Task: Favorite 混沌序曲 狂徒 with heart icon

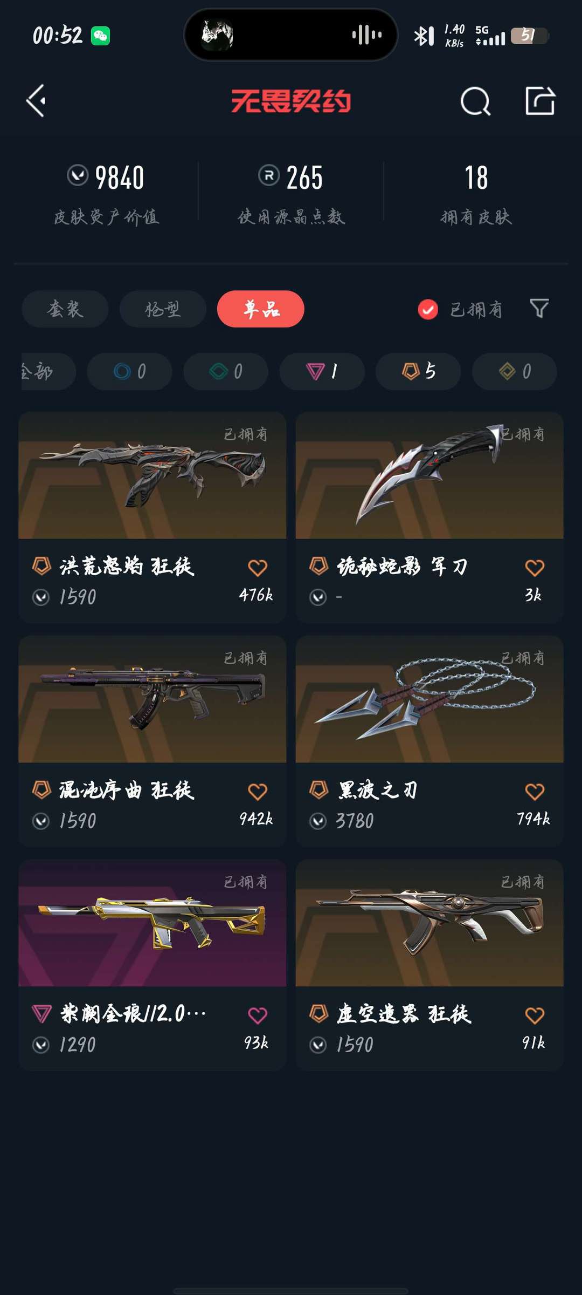Action: pos(258,792)
